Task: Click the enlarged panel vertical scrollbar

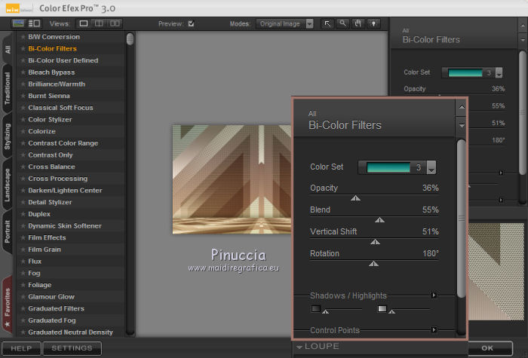Action: pos(462,219)
